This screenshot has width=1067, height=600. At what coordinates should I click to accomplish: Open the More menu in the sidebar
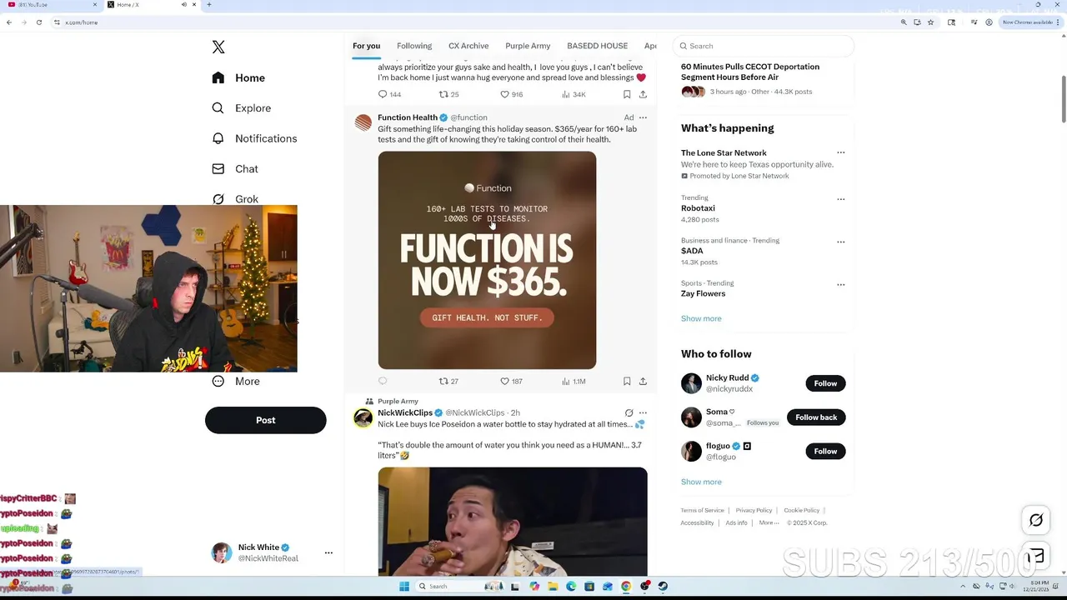(236, 381)
